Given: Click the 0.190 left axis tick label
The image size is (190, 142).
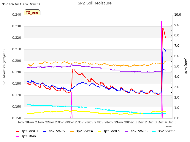Looking at the screenshot, I should tap(17, 72).
